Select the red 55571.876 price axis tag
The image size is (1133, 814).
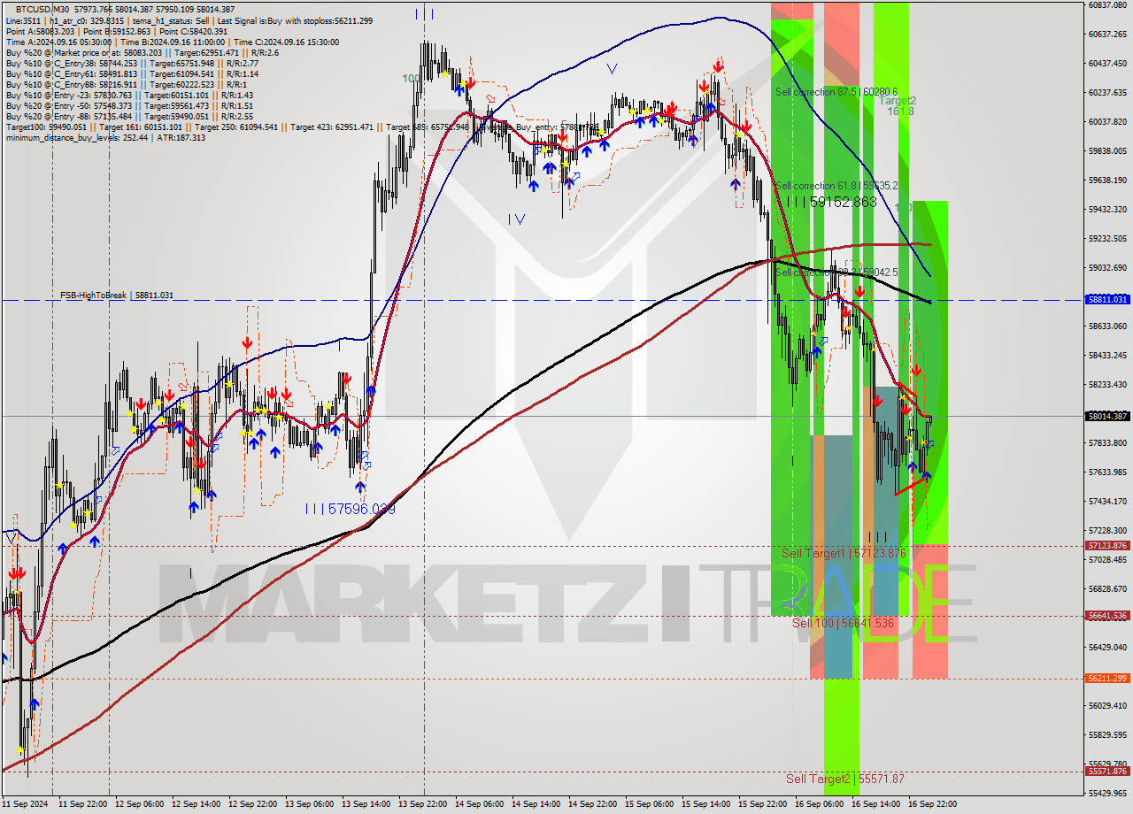[1107, 772]
